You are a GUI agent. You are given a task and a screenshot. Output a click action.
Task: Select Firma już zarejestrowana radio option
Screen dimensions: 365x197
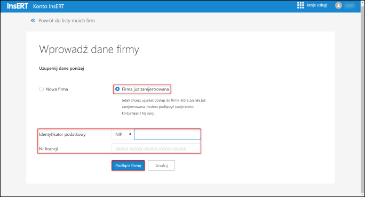pyautogui.click(x=117, y=89)
